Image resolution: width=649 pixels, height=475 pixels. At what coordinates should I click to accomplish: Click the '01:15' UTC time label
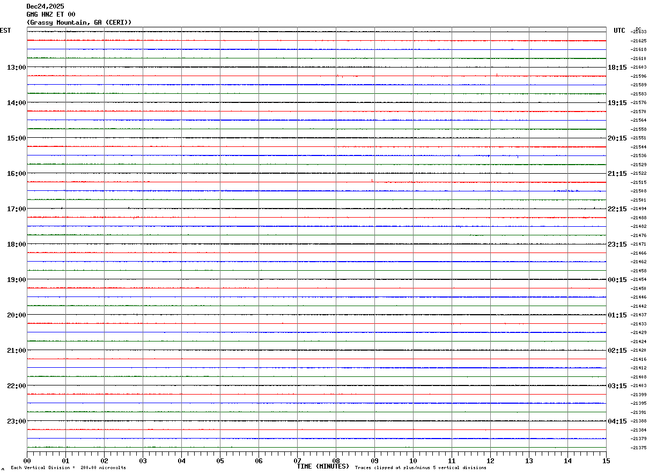click(x=617, y=315)
